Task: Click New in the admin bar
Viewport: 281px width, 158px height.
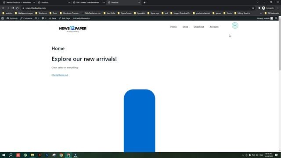Action: 53,18
